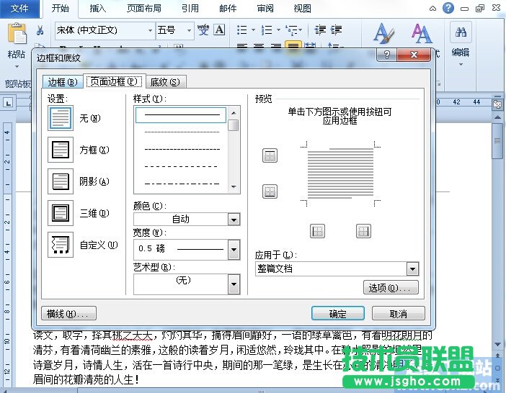Click the 选项 (Options) button

pyautogui.click(x=390, y=288)
